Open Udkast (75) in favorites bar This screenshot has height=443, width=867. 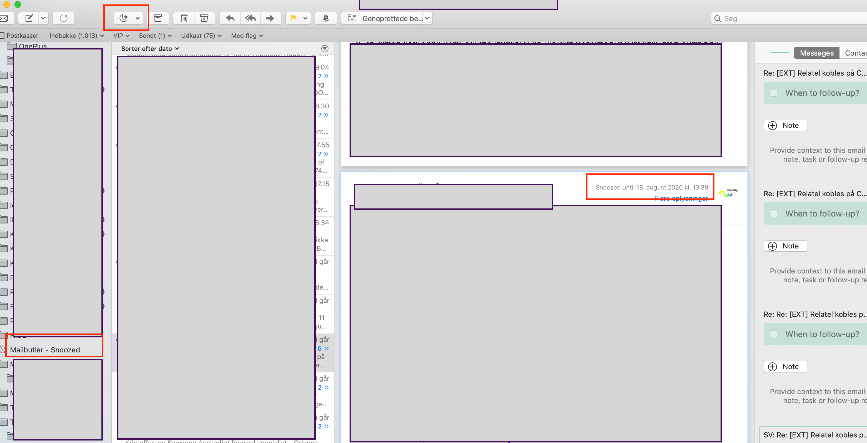(201, 35)
